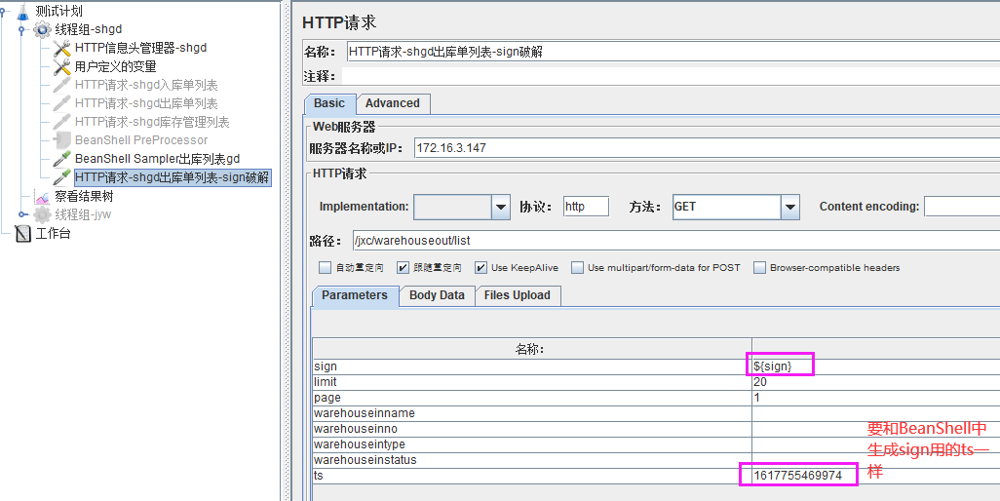Click the 服务器名称或IP field
This screenshot has width=1000, height=501.
pyautogui.click(x=707, y=148)
